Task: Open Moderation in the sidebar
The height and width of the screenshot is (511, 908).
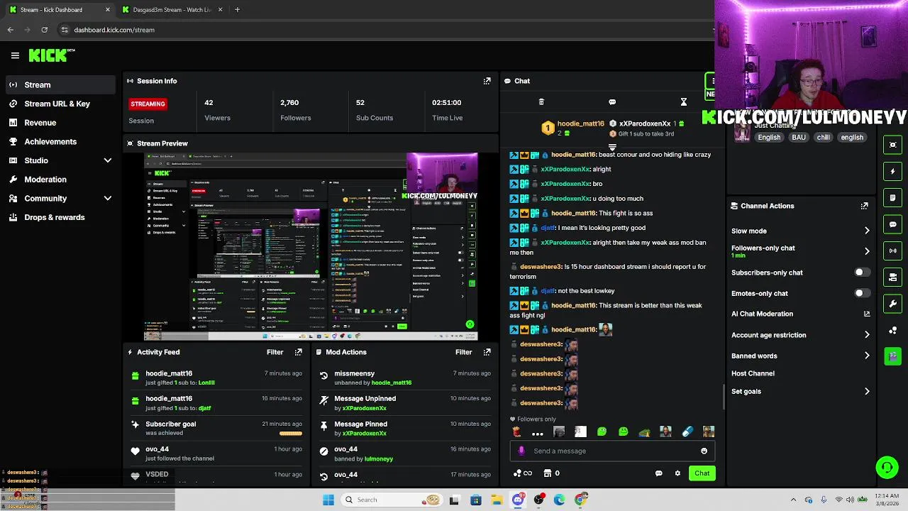Action: click(x=60, y=180)
